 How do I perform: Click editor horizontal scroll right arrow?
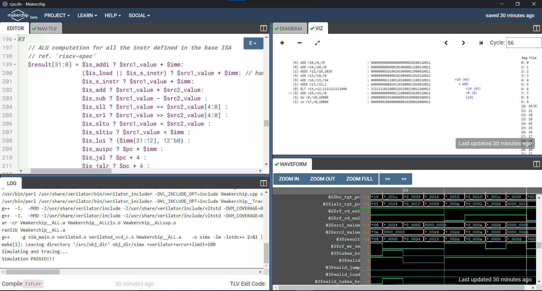point(260,171)
